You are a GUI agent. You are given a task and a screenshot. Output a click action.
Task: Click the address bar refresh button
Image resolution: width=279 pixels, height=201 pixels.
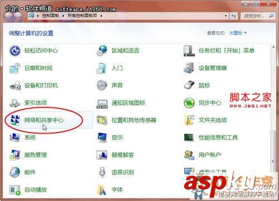pos(234,16)
